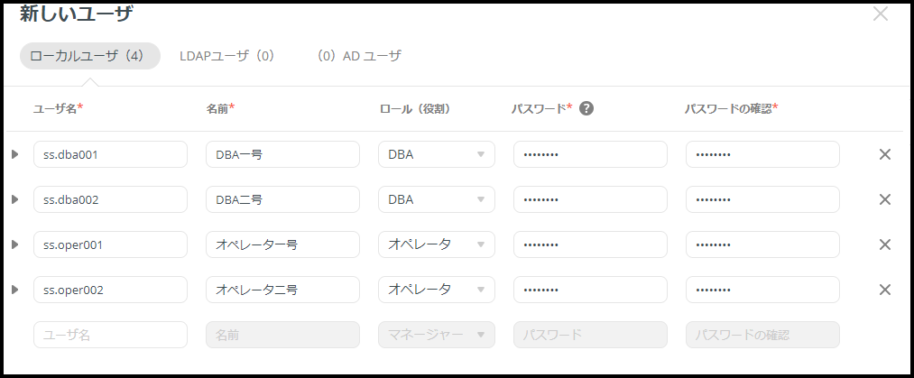Click the DBA二号 name field
The width and height of the screenshot is (914, 378).
click(282, 199)
